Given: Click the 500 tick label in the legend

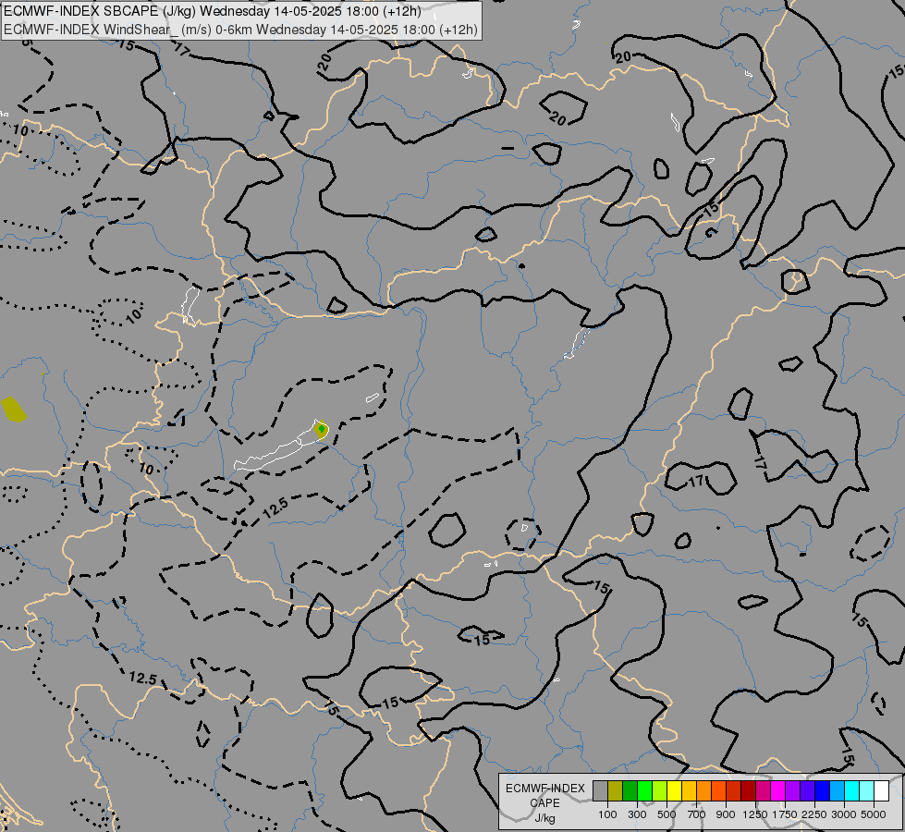Looking at the screenshot, I should pos(667,814).
